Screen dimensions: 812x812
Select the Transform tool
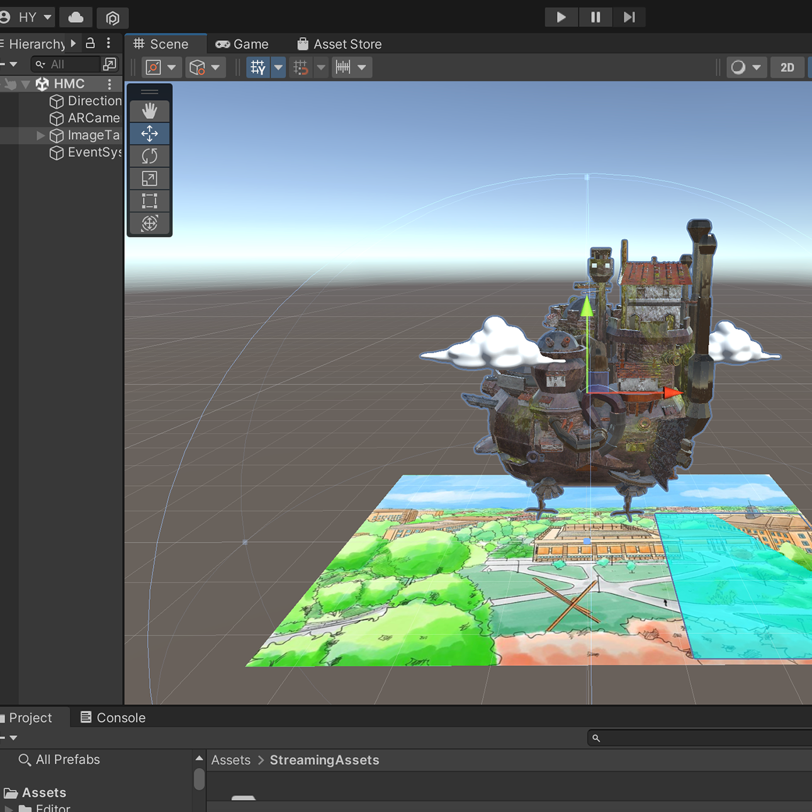click(149, 223)
